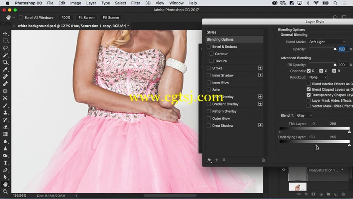Select Blending Options in Styles list
This screenshot has width=353, height=199.
[234, 39]
